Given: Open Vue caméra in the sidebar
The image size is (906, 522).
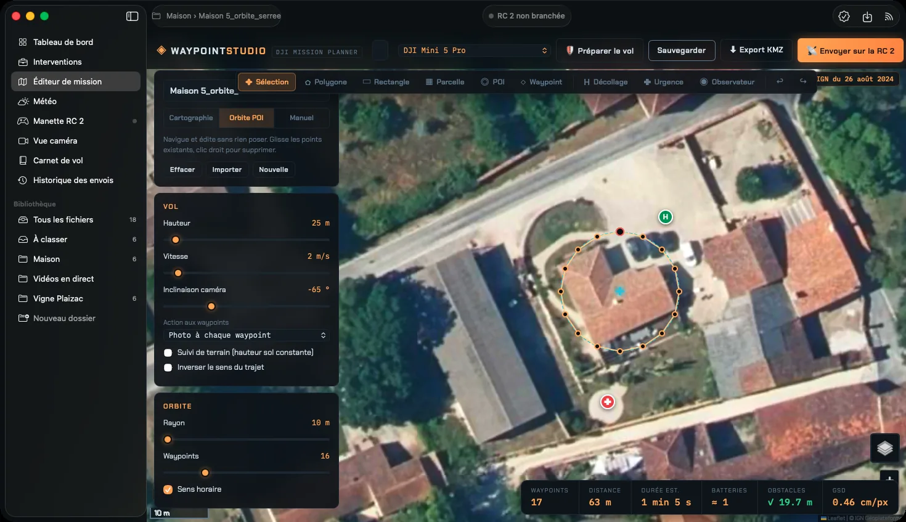Looking at the screenshot, I should tap(76, 141).
